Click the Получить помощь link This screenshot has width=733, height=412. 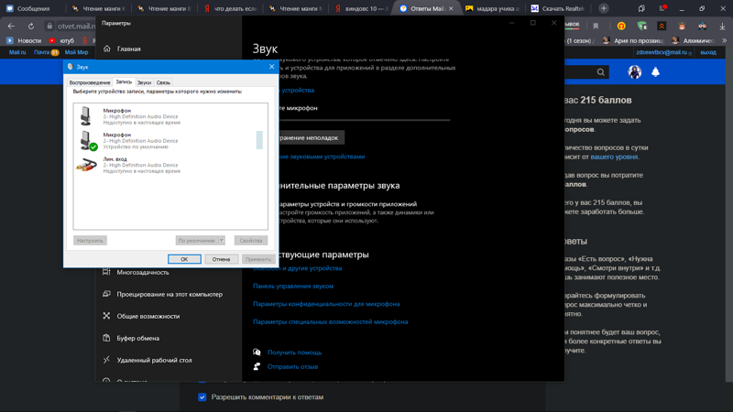coord(294,352)
